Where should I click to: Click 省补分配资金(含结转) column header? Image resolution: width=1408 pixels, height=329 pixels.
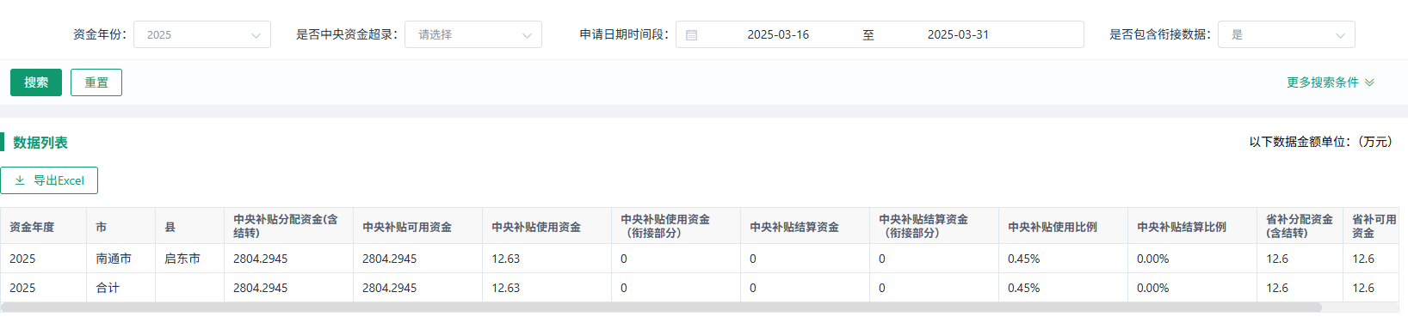1300,227
